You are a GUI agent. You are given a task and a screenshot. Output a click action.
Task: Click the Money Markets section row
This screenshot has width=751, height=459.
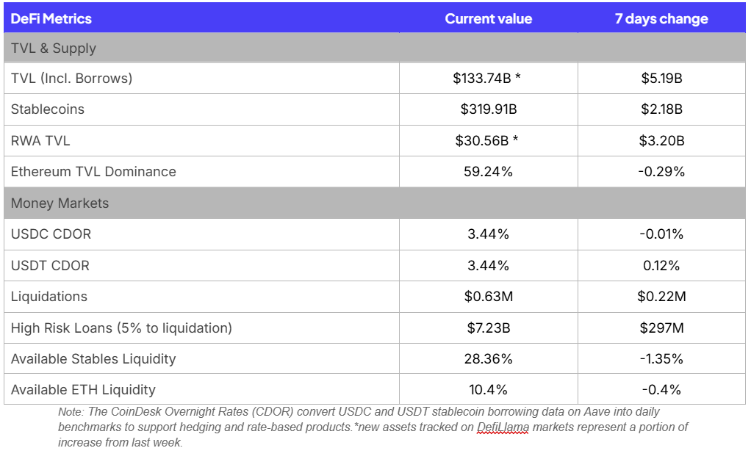coord(375,203)
